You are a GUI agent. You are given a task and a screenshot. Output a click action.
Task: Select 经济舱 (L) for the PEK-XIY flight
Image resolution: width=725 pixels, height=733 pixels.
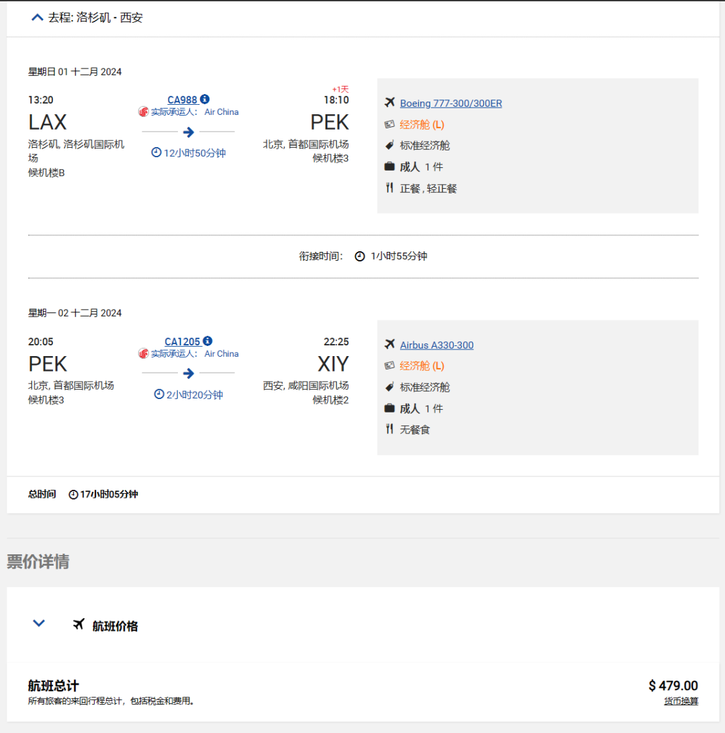422,366
